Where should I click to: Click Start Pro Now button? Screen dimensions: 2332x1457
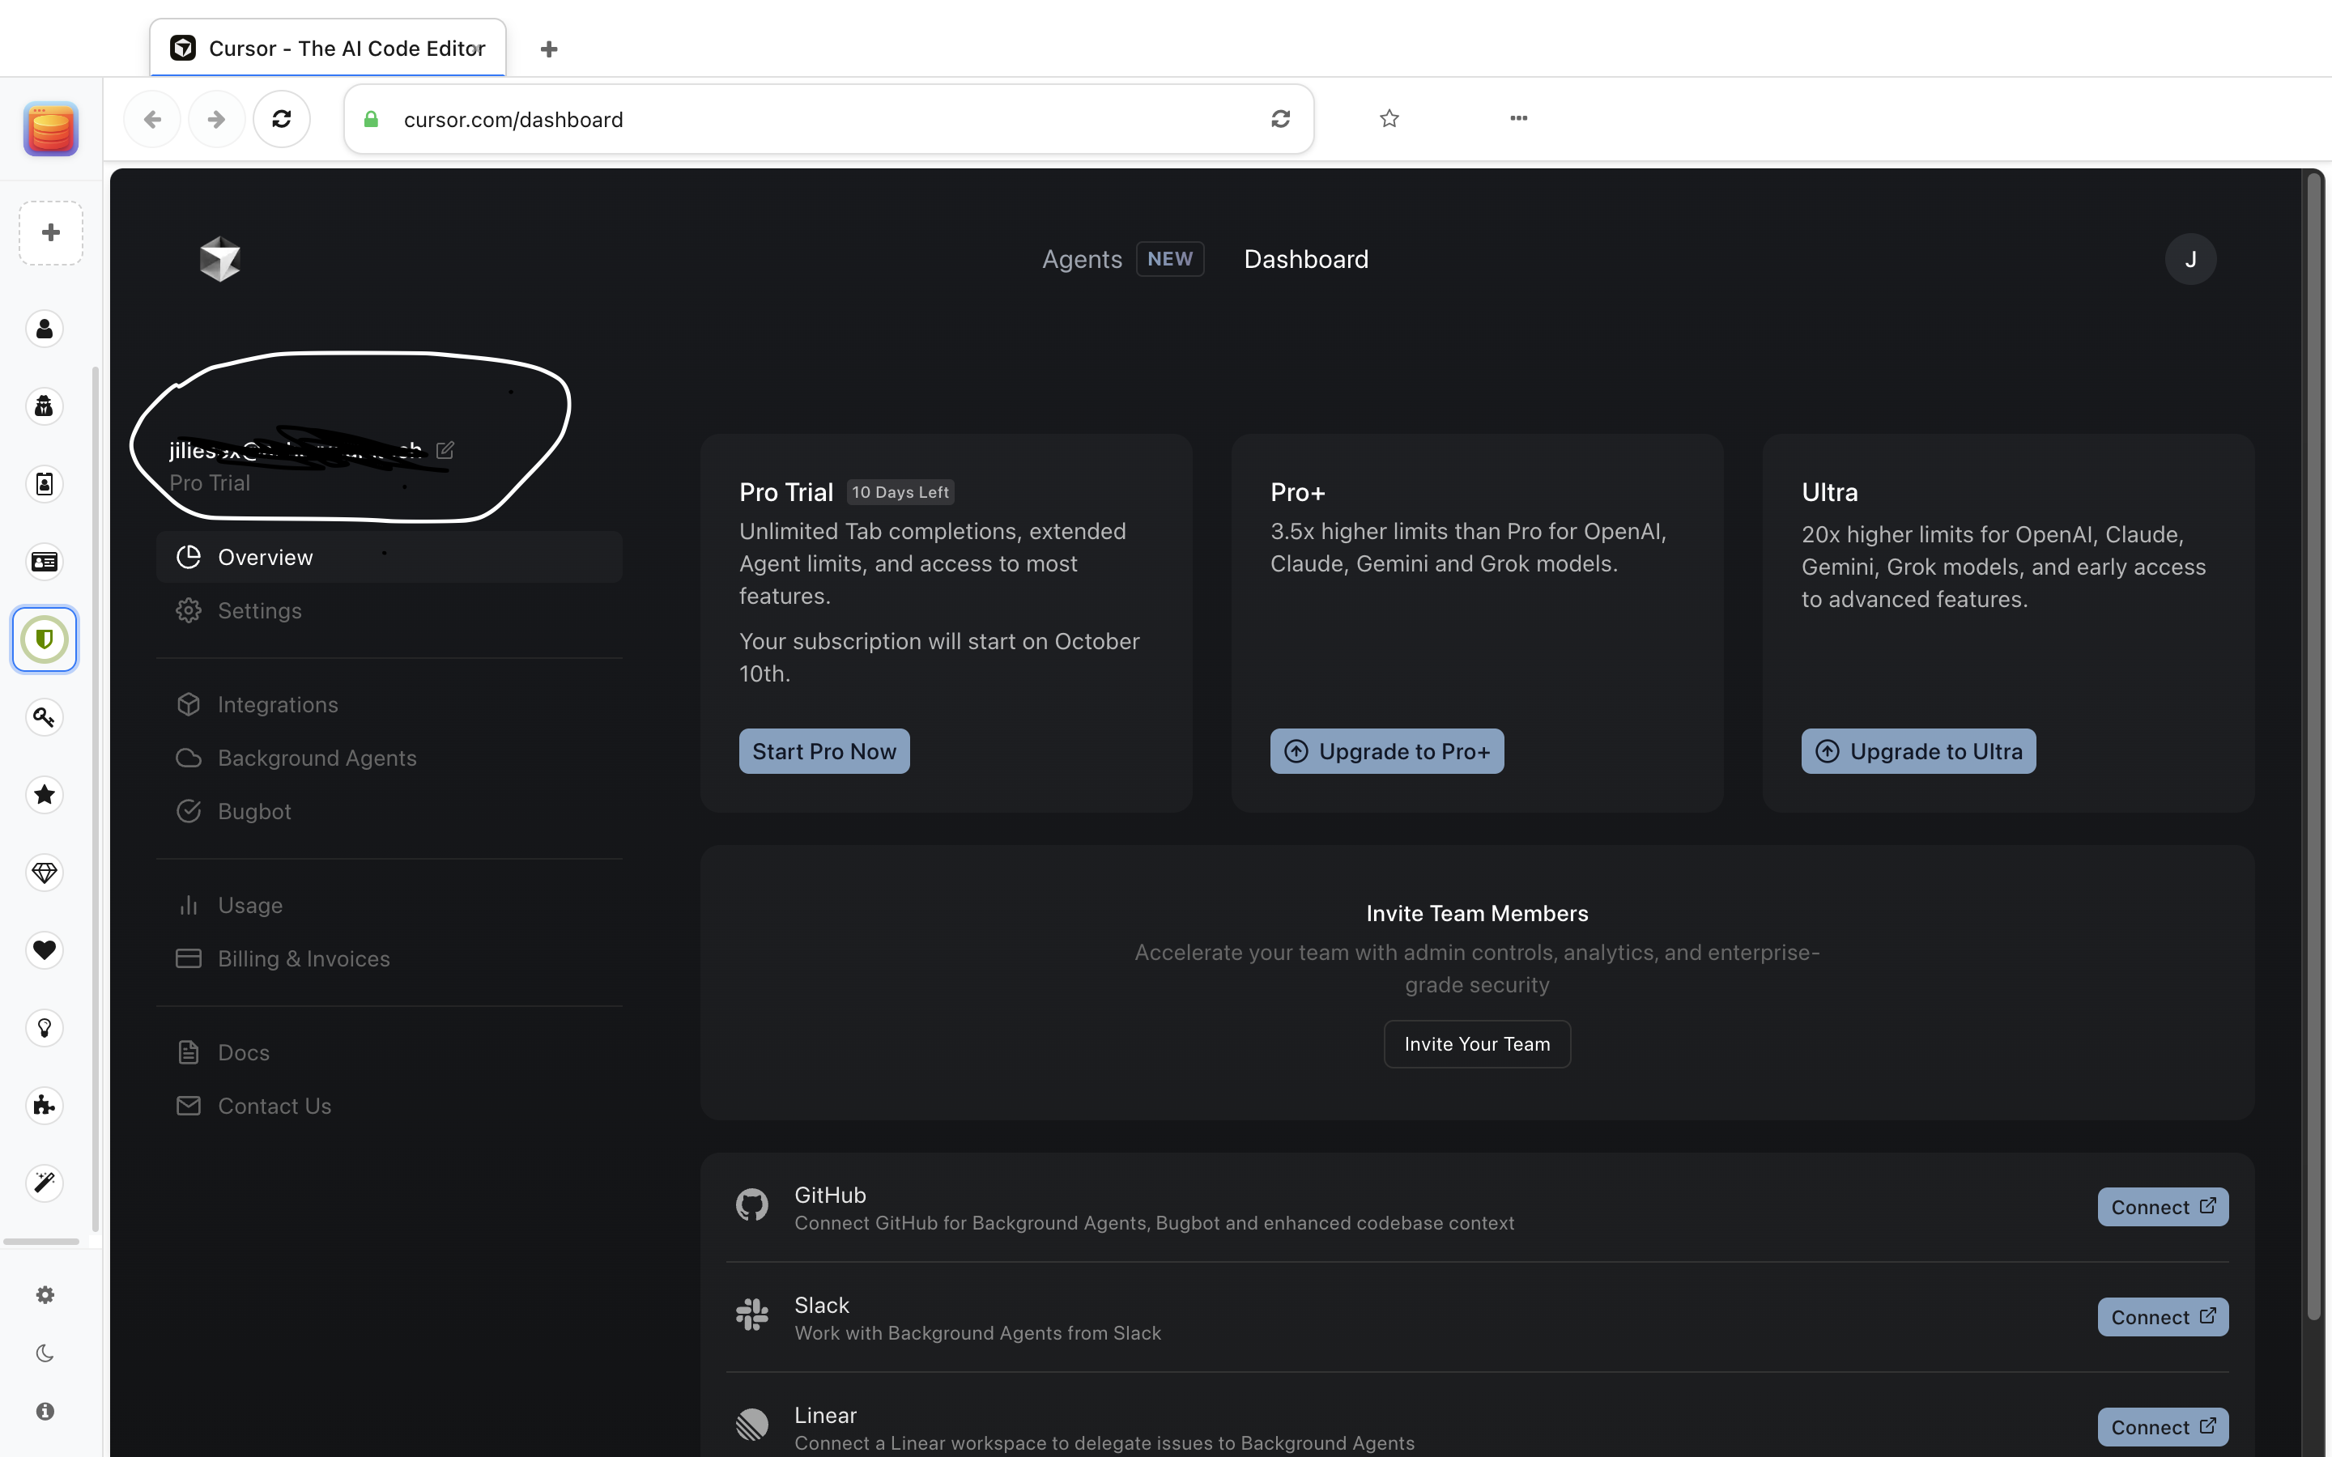coord(824,752)
